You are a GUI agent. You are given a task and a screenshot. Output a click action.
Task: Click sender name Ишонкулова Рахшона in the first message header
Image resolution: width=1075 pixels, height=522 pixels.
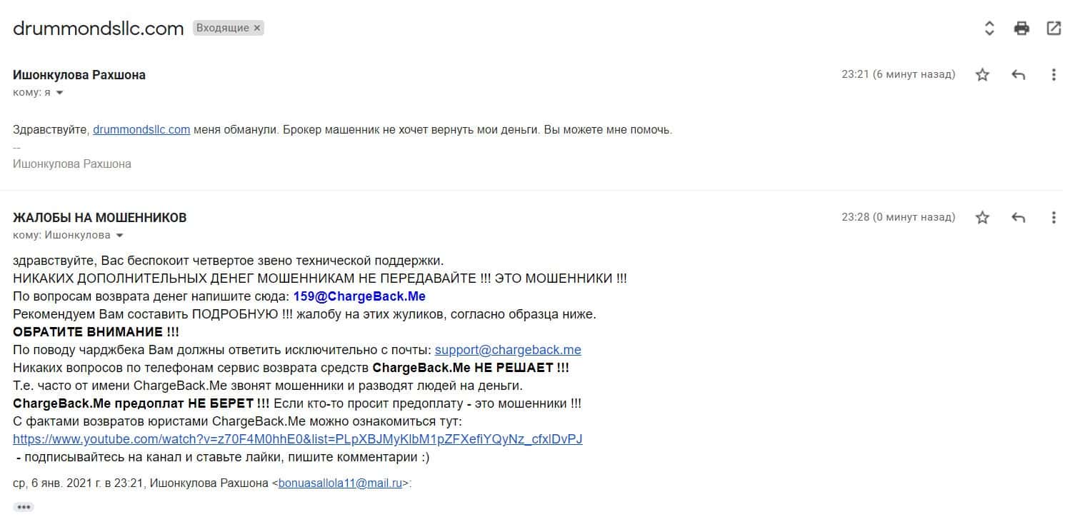[x=79, y=75]
